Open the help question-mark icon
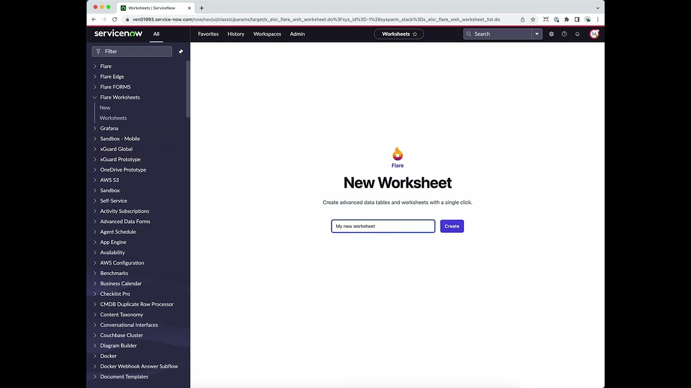Image resolution: width=691 pixels, height=388 pixels. (564, 34)
